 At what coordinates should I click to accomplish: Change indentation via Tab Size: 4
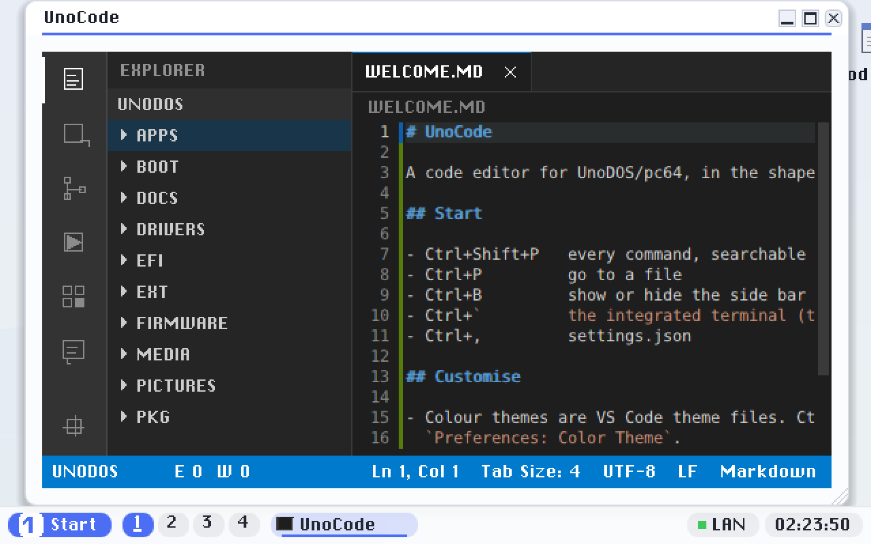coord(531,472)
